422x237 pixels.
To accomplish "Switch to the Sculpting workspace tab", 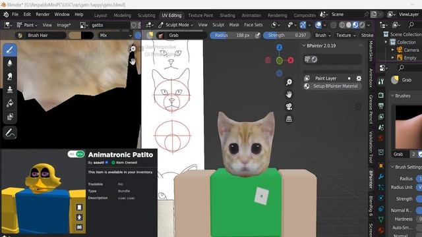I will tap(146, 15).
